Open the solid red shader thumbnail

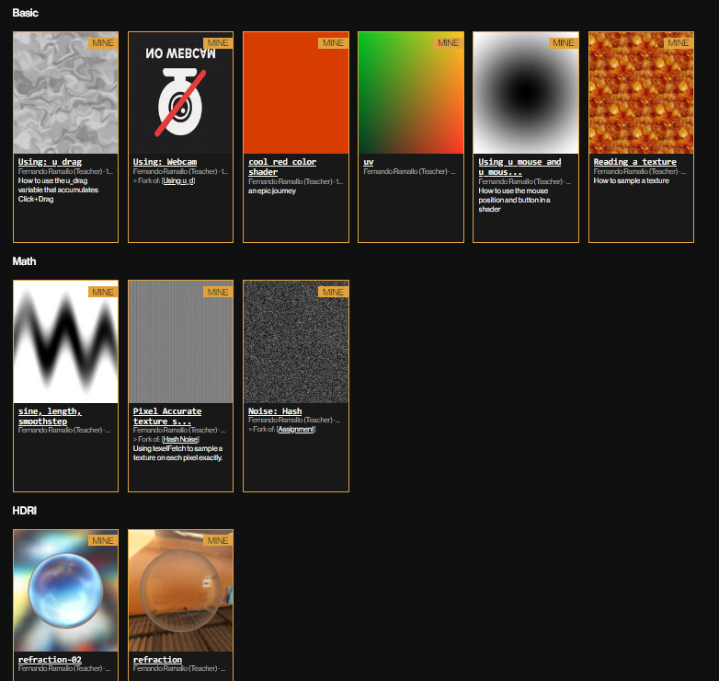[296, 93]
